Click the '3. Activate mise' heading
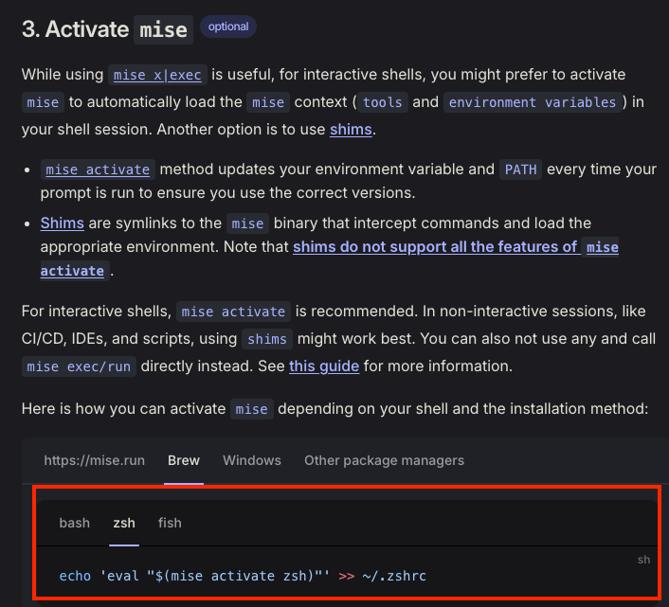This screenshot has width=669, height=607. point(107,29)
